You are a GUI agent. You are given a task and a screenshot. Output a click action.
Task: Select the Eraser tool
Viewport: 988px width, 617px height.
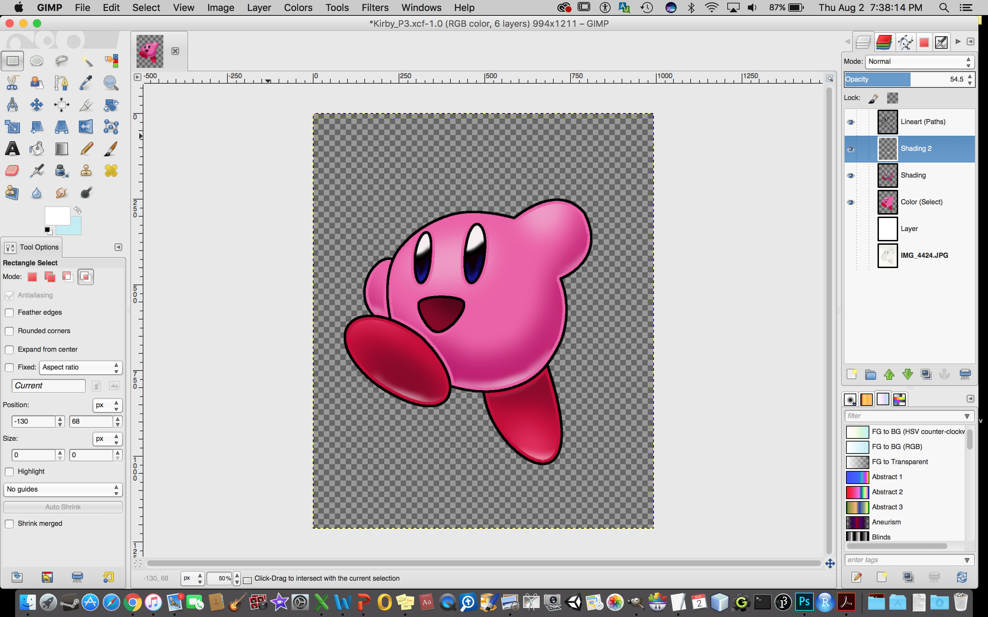point(12,171)
